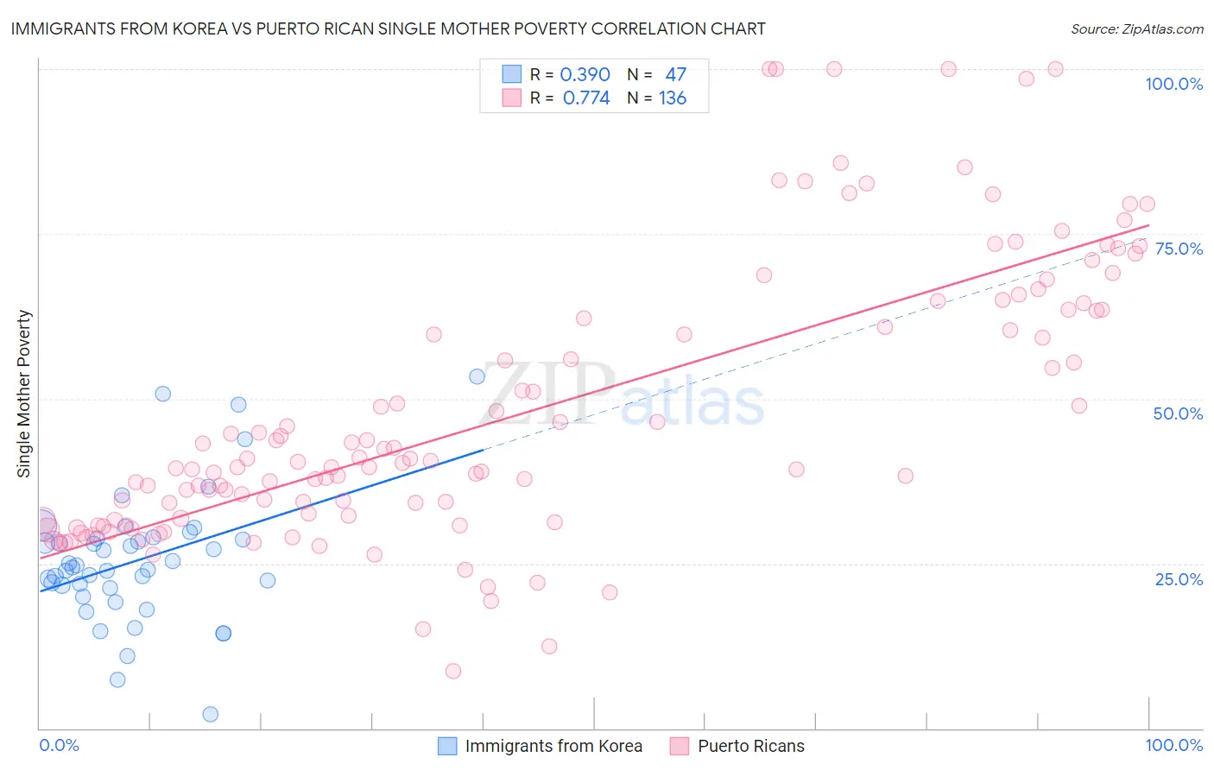Screen dimensions: 1214x770
Task: Click the pink swatch beside R = 0.774
Action: (x=512, y=98)
